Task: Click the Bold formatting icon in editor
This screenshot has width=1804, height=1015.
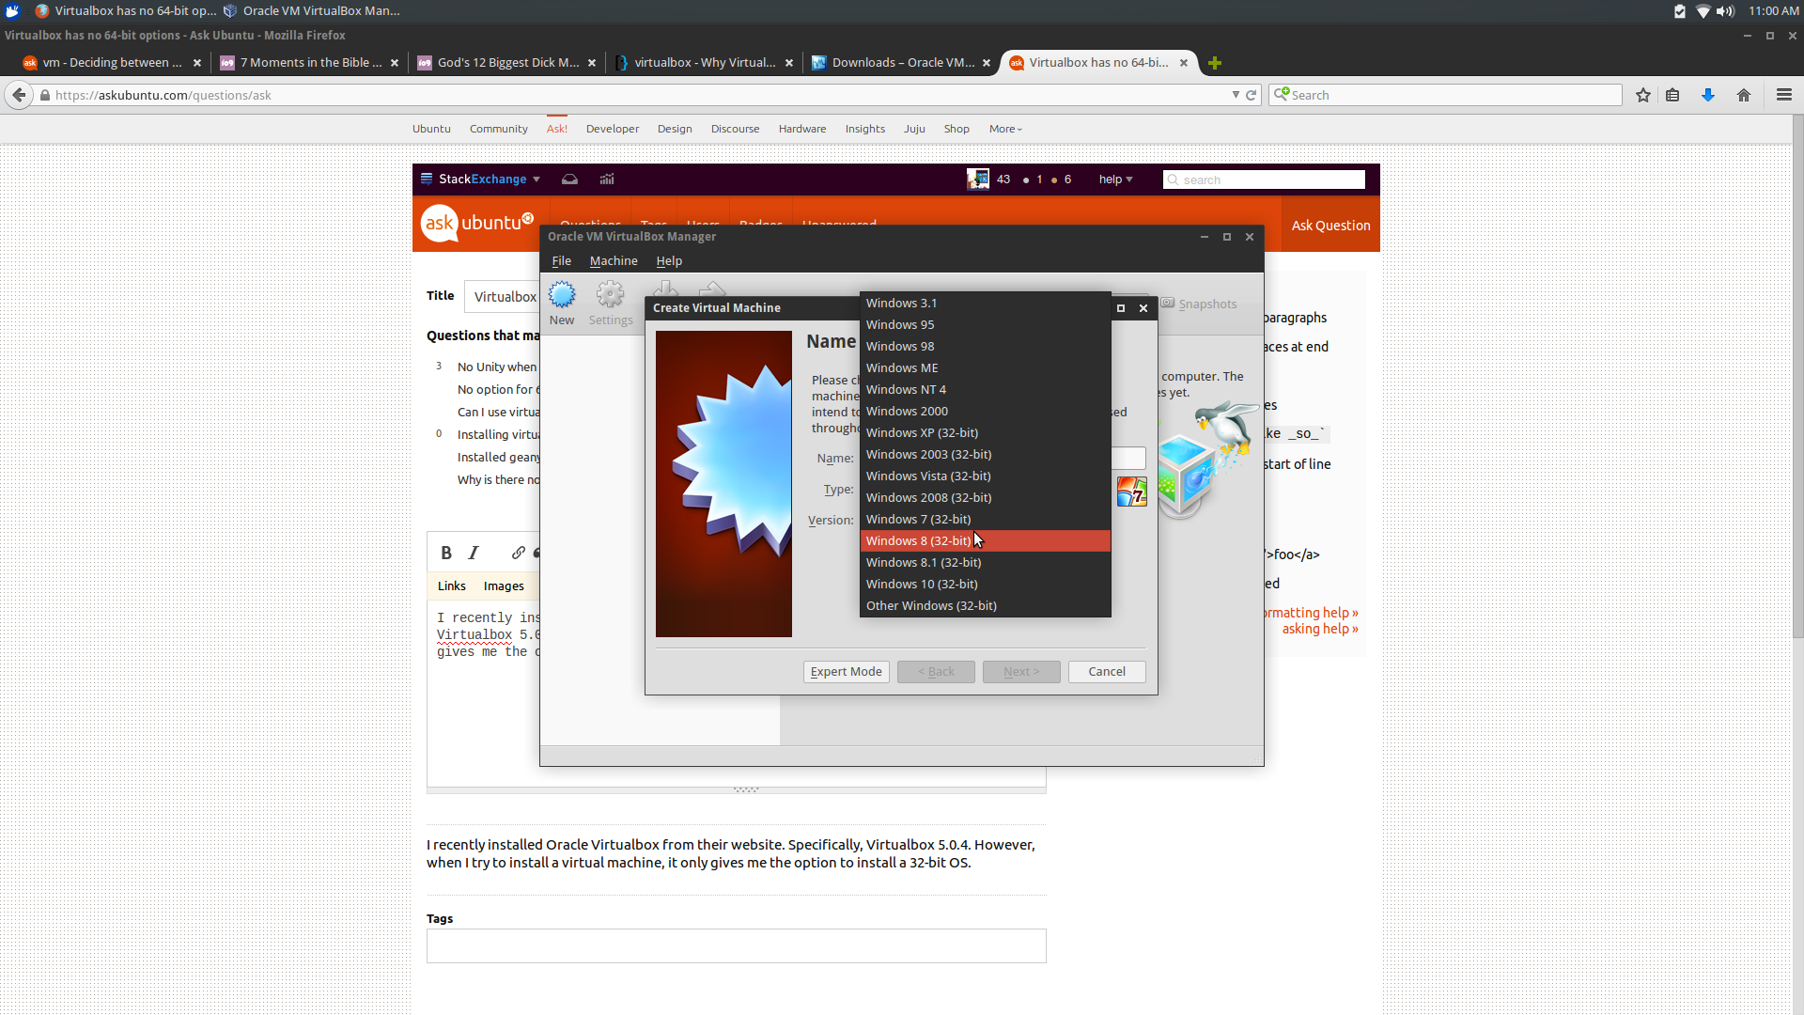Action: (446, 553)
